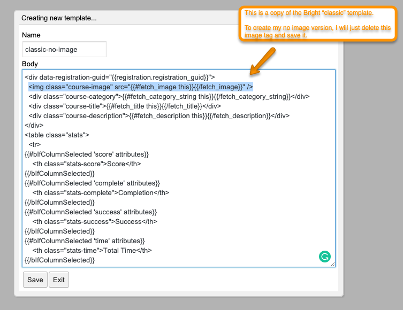Click the table class="stats" line

coord(57,135)
